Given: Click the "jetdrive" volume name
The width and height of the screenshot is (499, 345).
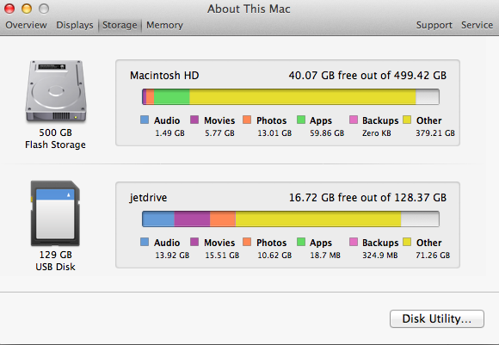Looking at the screenshot, I should click(x=148, y=198).
